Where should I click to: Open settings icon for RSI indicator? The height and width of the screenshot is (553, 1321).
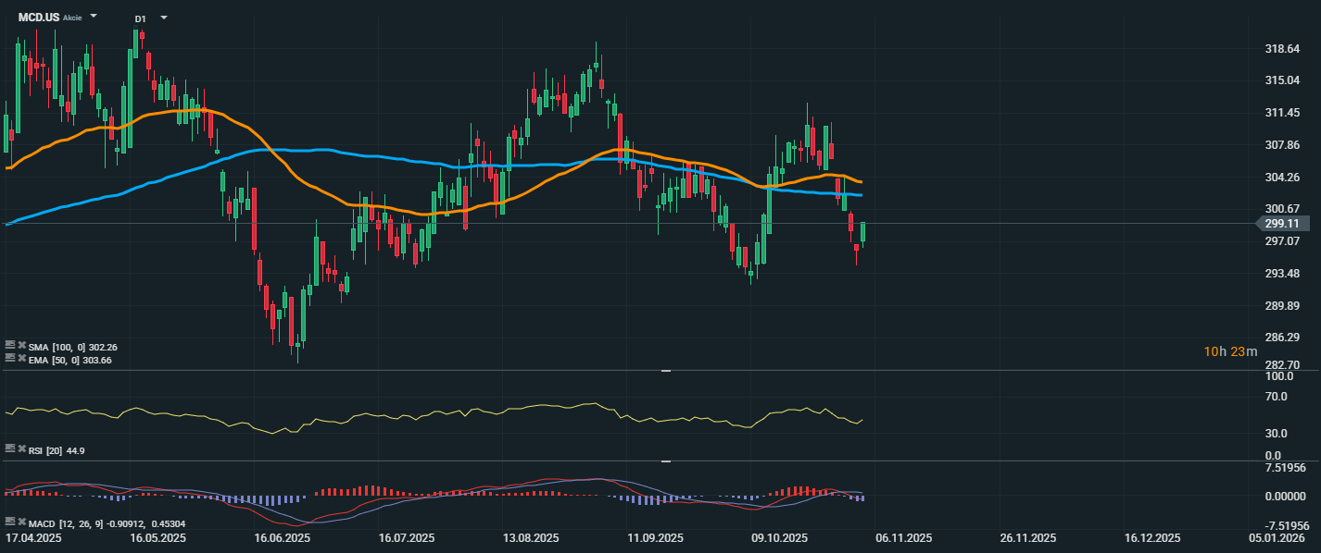[10, 449]
